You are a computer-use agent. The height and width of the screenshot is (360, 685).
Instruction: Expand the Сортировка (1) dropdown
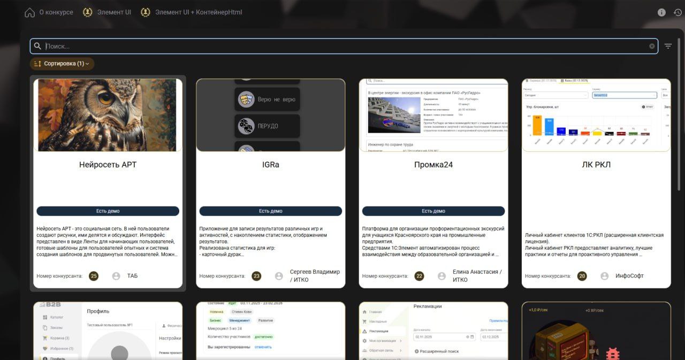click(x=62, y=64)
